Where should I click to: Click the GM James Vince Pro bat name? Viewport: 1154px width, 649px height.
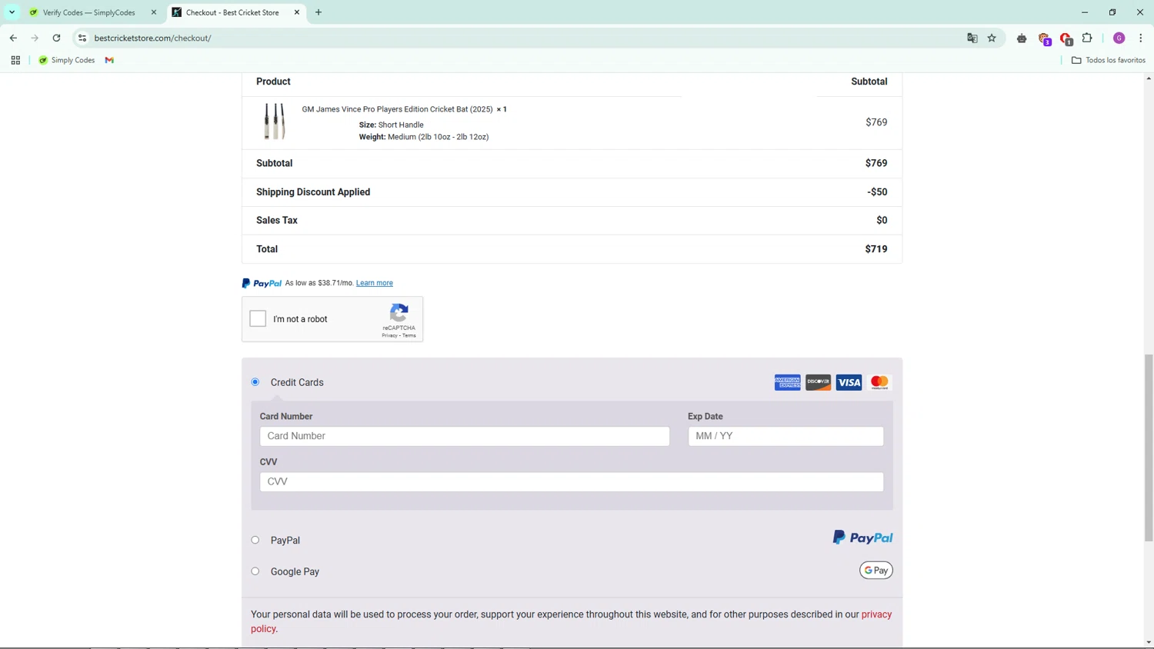[397, 109]
